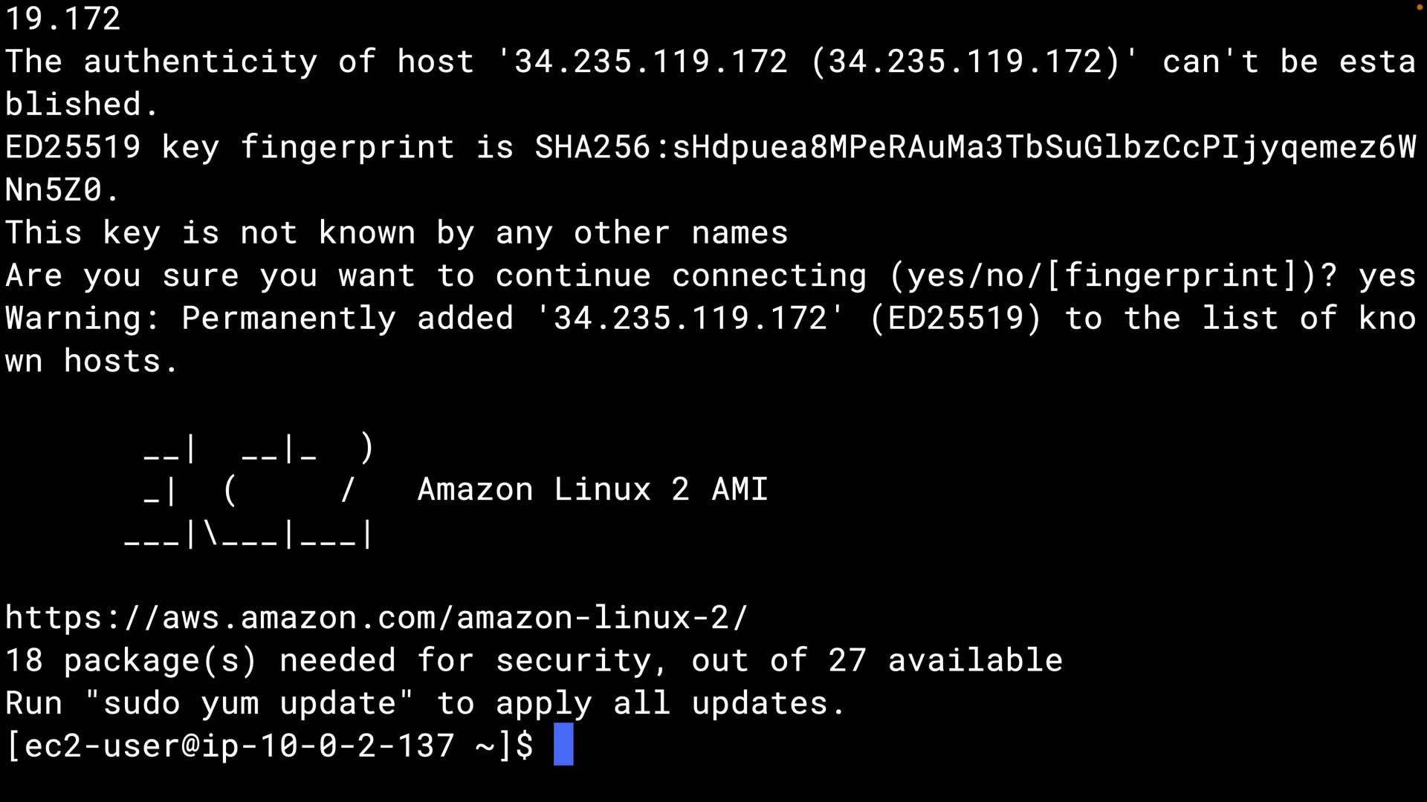The image size is (1427, 802).
Task: Click the Amazon Linux 2 AMI banner text
Action: (592, 490)
